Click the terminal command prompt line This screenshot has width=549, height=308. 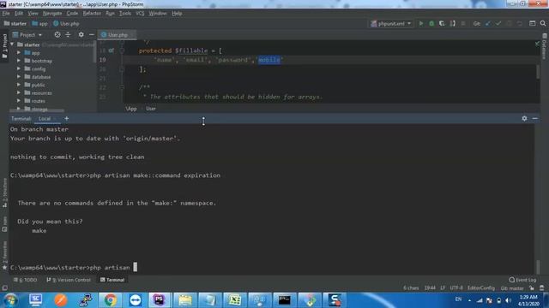(271, 268)
